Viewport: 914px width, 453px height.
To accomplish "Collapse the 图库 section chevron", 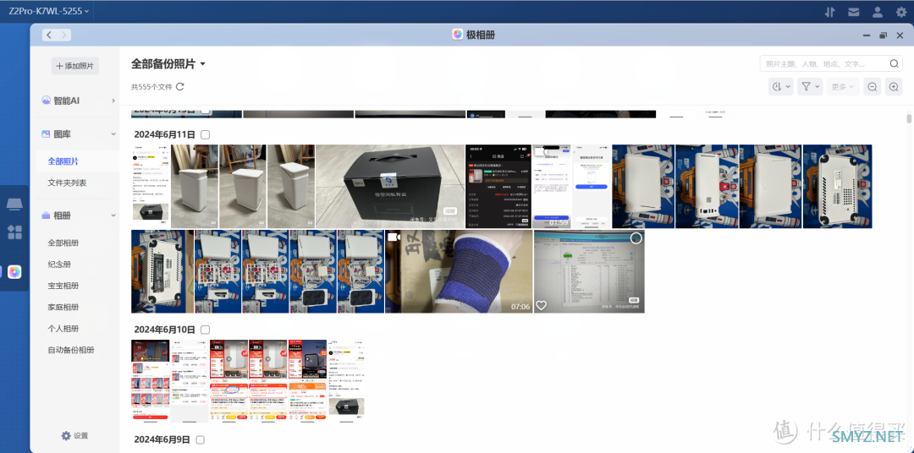I will tap(113, 134).
